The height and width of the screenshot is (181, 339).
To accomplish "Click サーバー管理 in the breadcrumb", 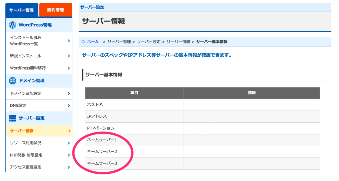I will (119, 42).
